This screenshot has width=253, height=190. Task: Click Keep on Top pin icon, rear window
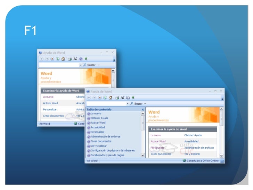click(x=86, y=59)
